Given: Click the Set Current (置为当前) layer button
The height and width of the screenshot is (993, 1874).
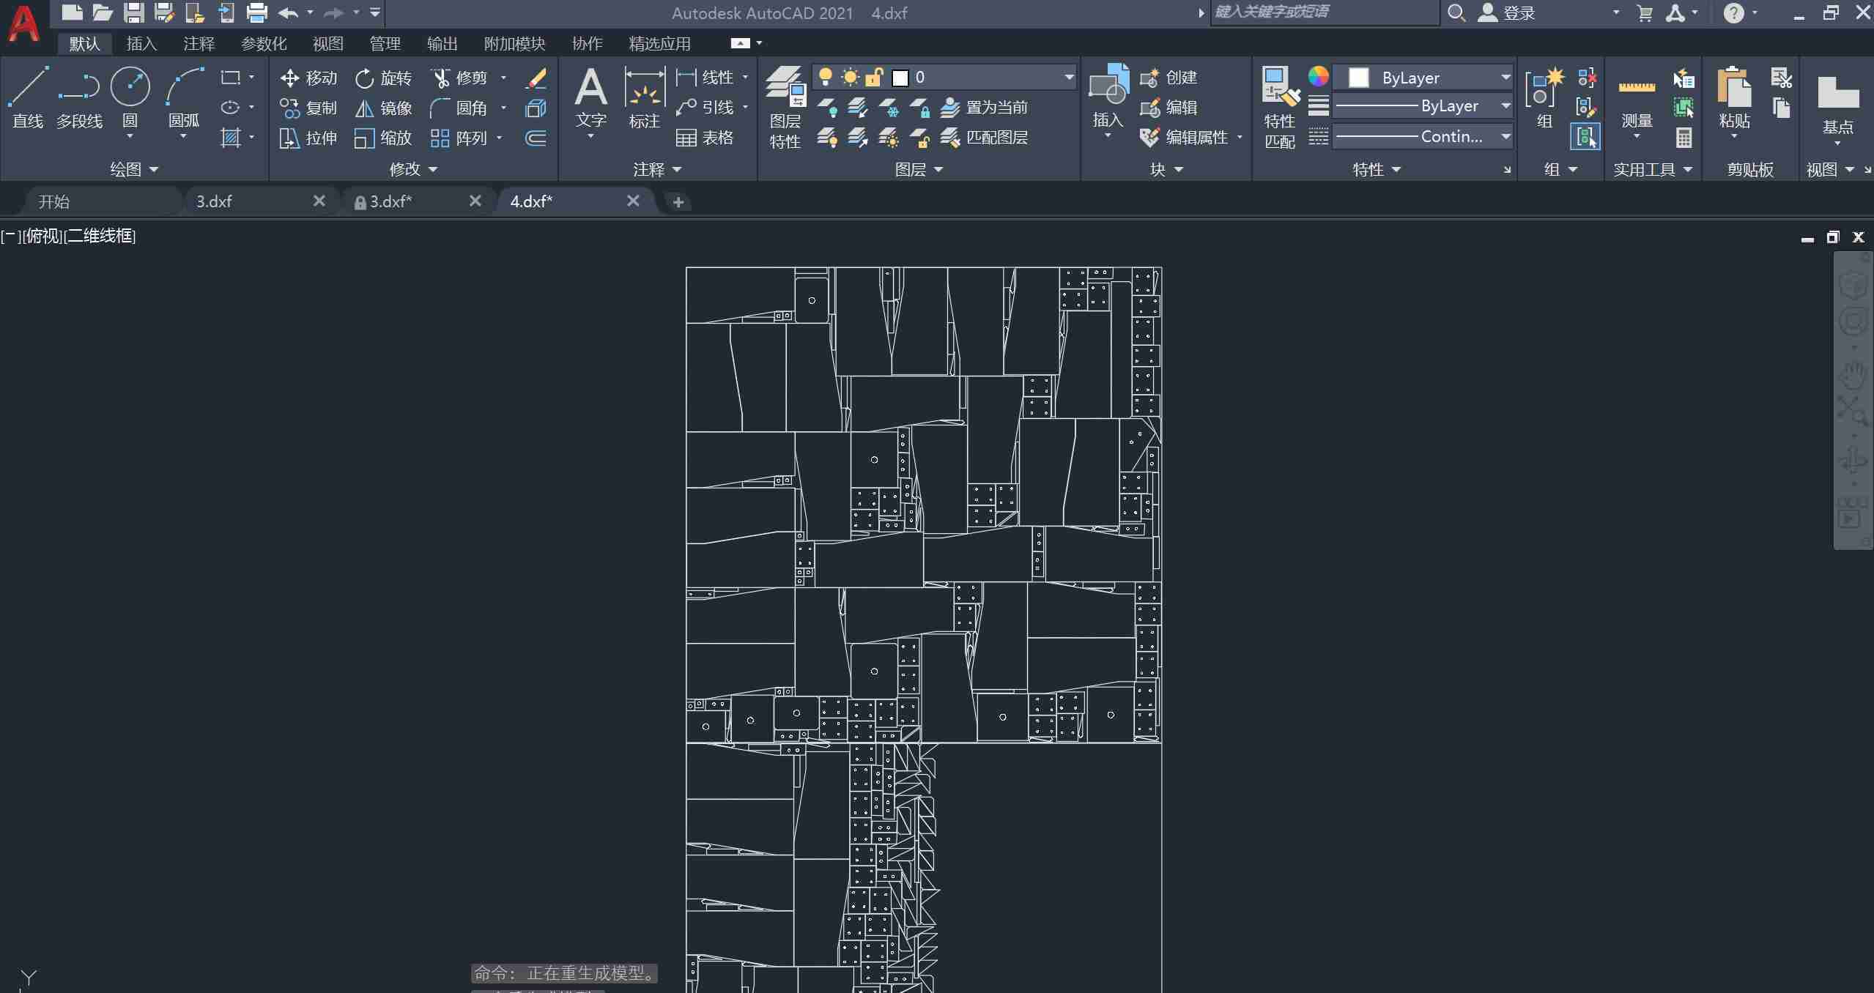Looking at the screenshot, I should click(984, 108).
